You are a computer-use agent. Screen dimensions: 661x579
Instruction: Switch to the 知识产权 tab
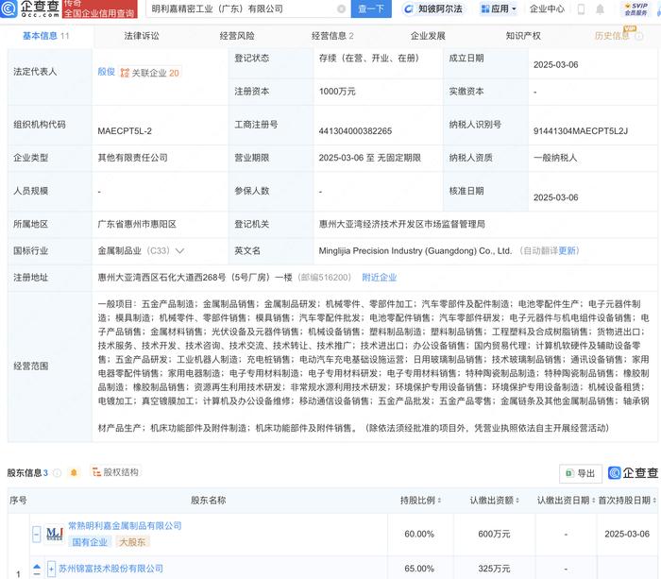[523, 36]
